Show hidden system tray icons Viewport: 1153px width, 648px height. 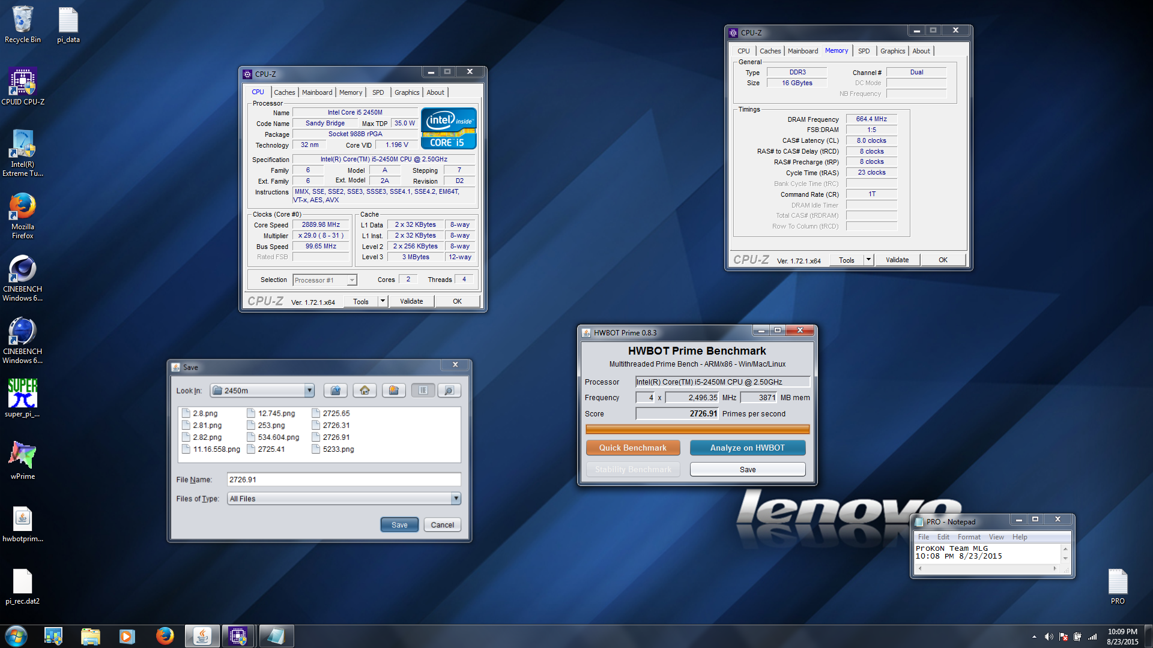tap(1034, 637)
